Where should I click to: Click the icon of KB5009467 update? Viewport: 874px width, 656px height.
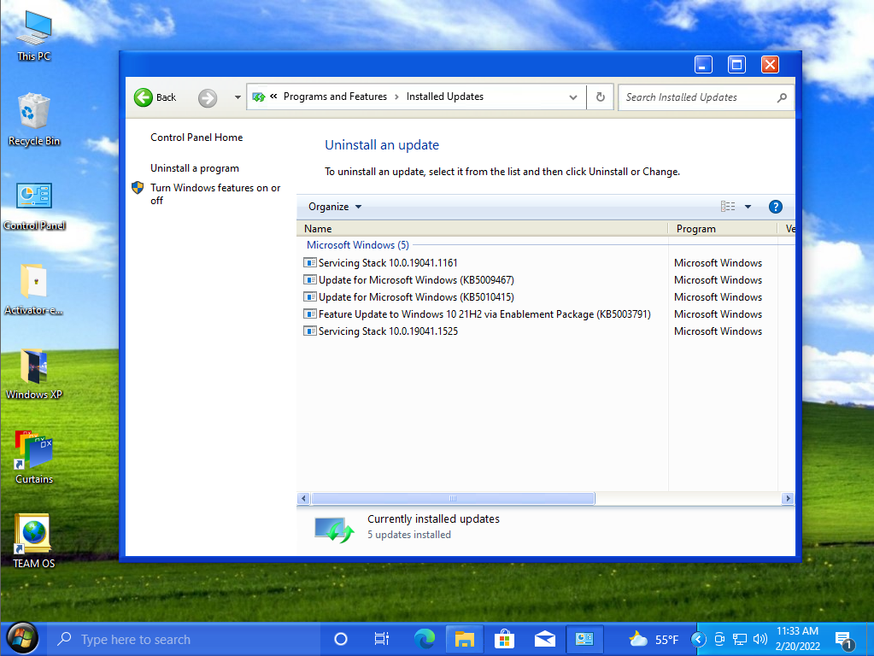tap(309, 279)
